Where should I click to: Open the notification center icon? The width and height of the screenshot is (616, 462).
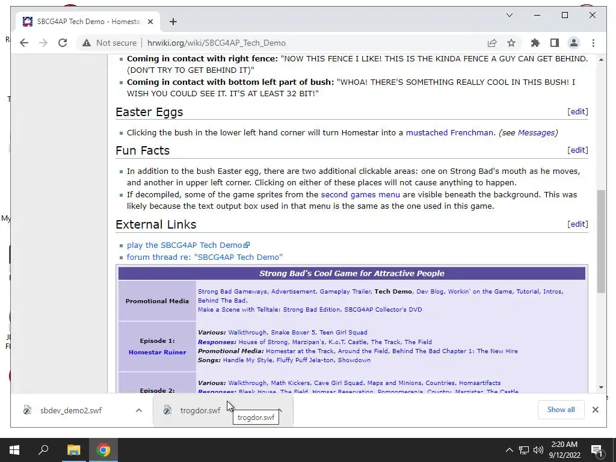[x=596, y=450]
